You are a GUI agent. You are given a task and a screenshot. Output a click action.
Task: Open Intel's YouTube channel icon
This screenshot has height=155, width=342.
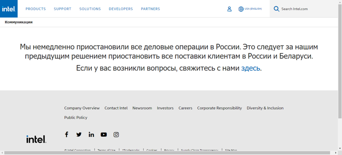coord(103,135)
